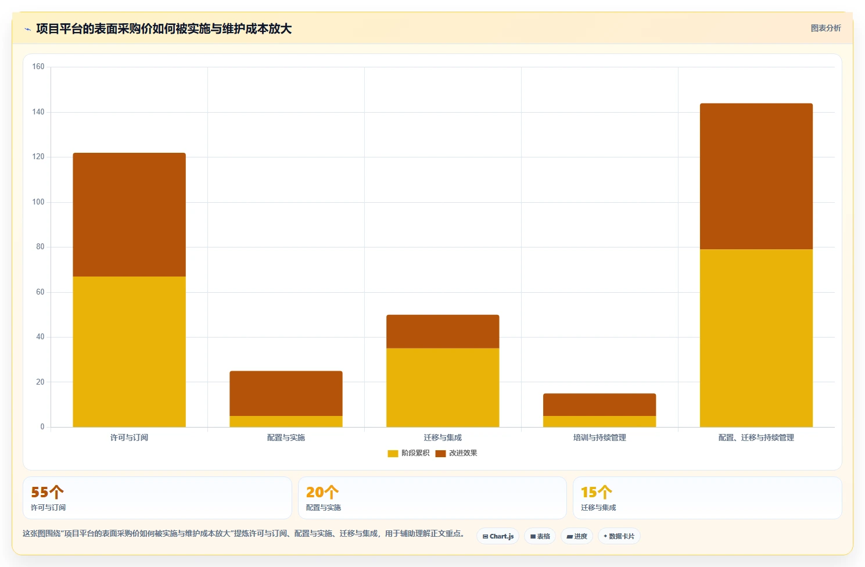This screenshot has width=865, height=567.
Task: Click the brown bar segment for 迁移与集成
Action: tap(443, 331)
